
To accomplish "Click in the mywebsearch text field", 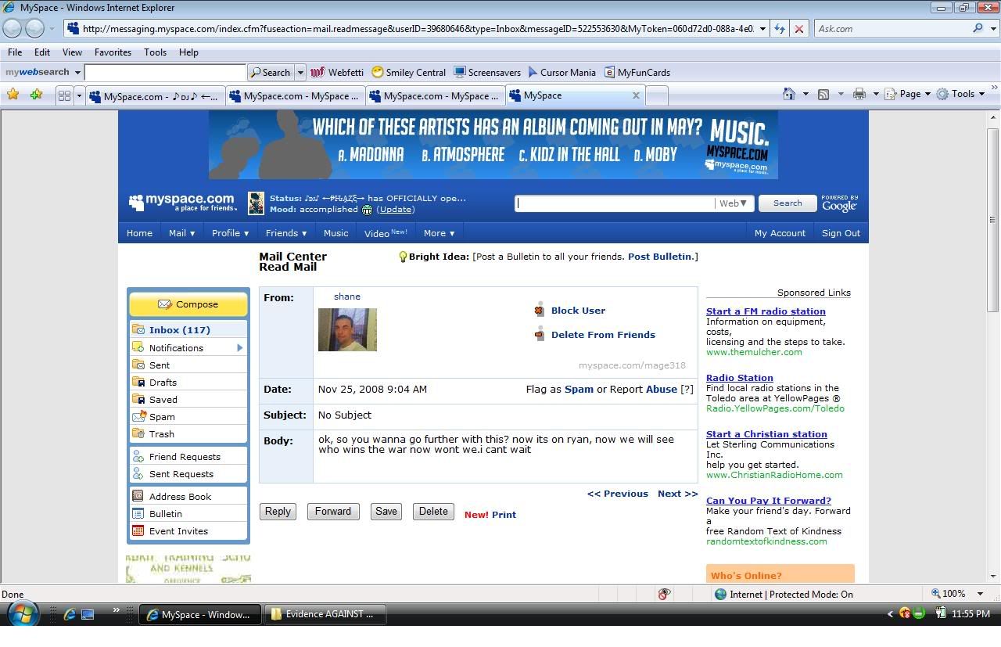I will pyautogui.click(x=165, y=72).
